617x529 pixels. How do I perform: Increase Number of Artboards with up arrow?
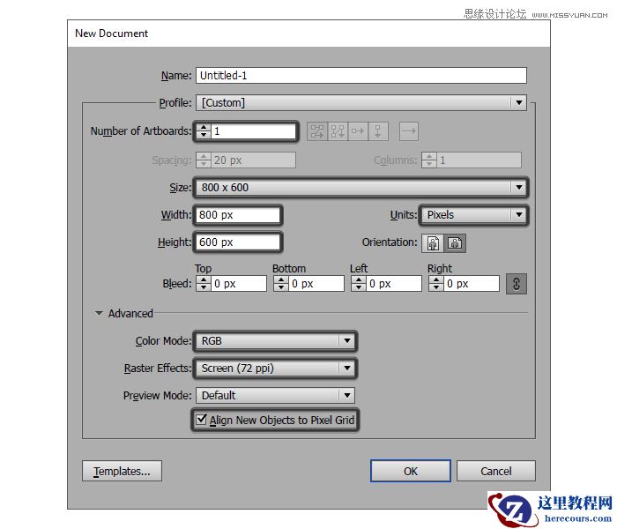[204, 127]
